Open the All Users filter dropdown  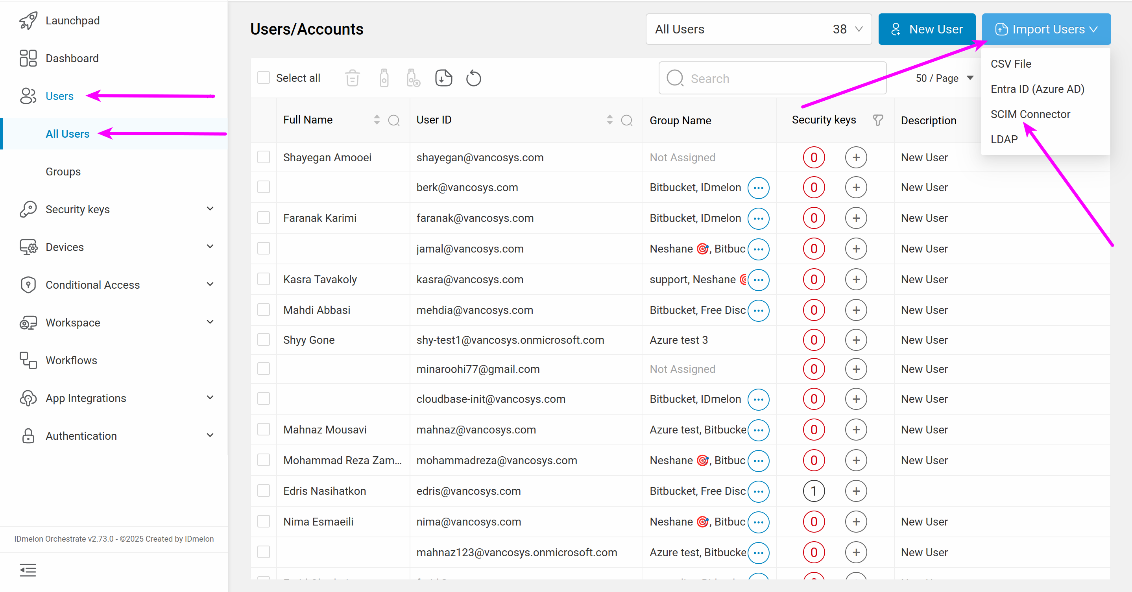[759, 29]
